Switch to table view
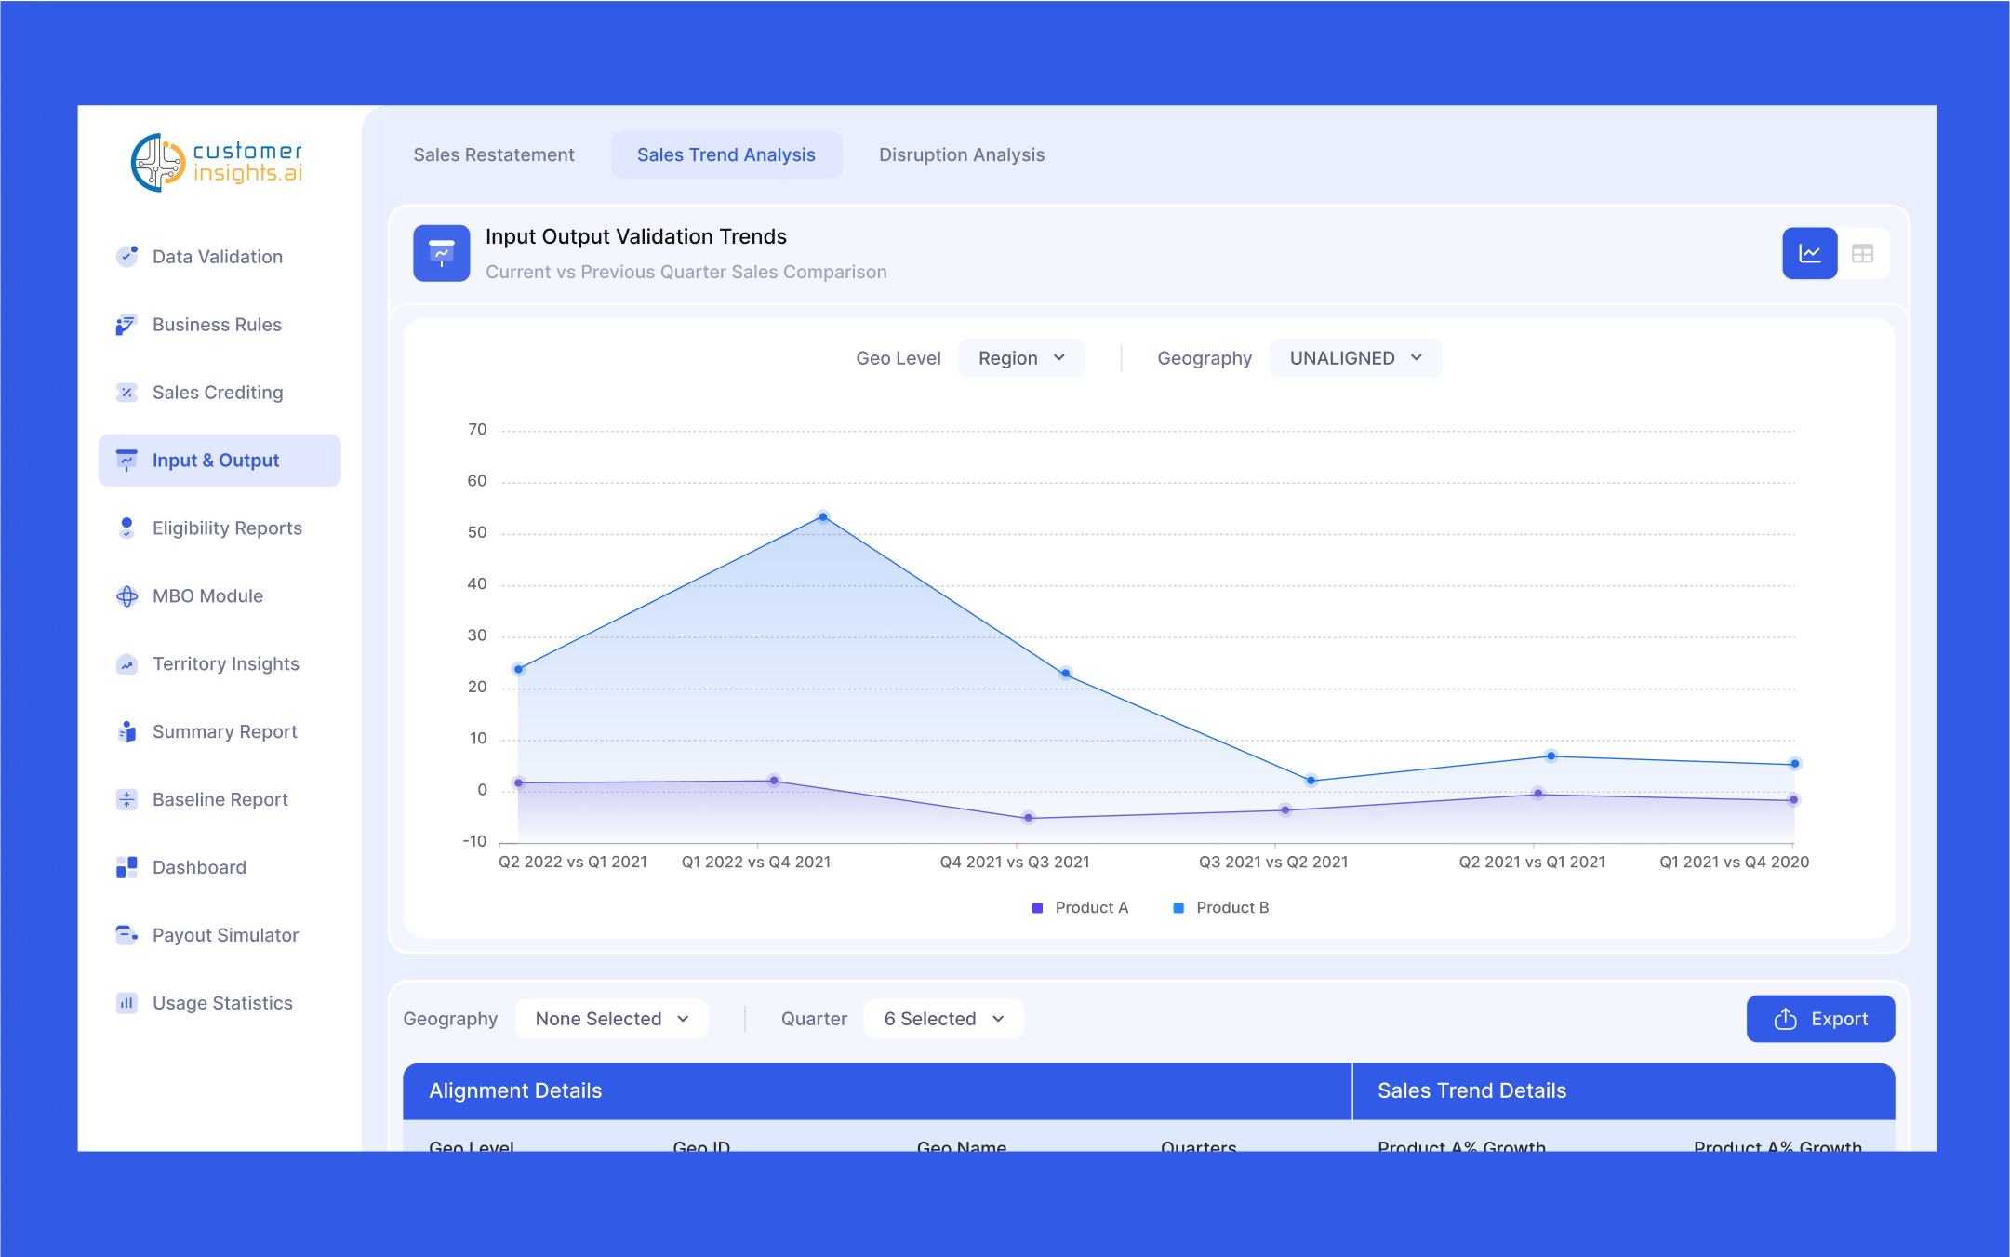Viewport: 2010px width, 1257px height. click(x=1862, y=253)
